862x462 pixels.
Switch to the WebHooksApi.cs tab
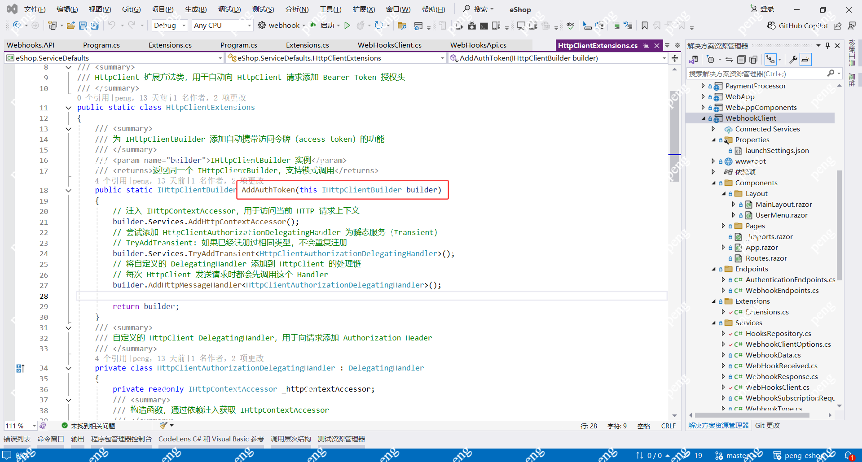(x=478, y=45)
